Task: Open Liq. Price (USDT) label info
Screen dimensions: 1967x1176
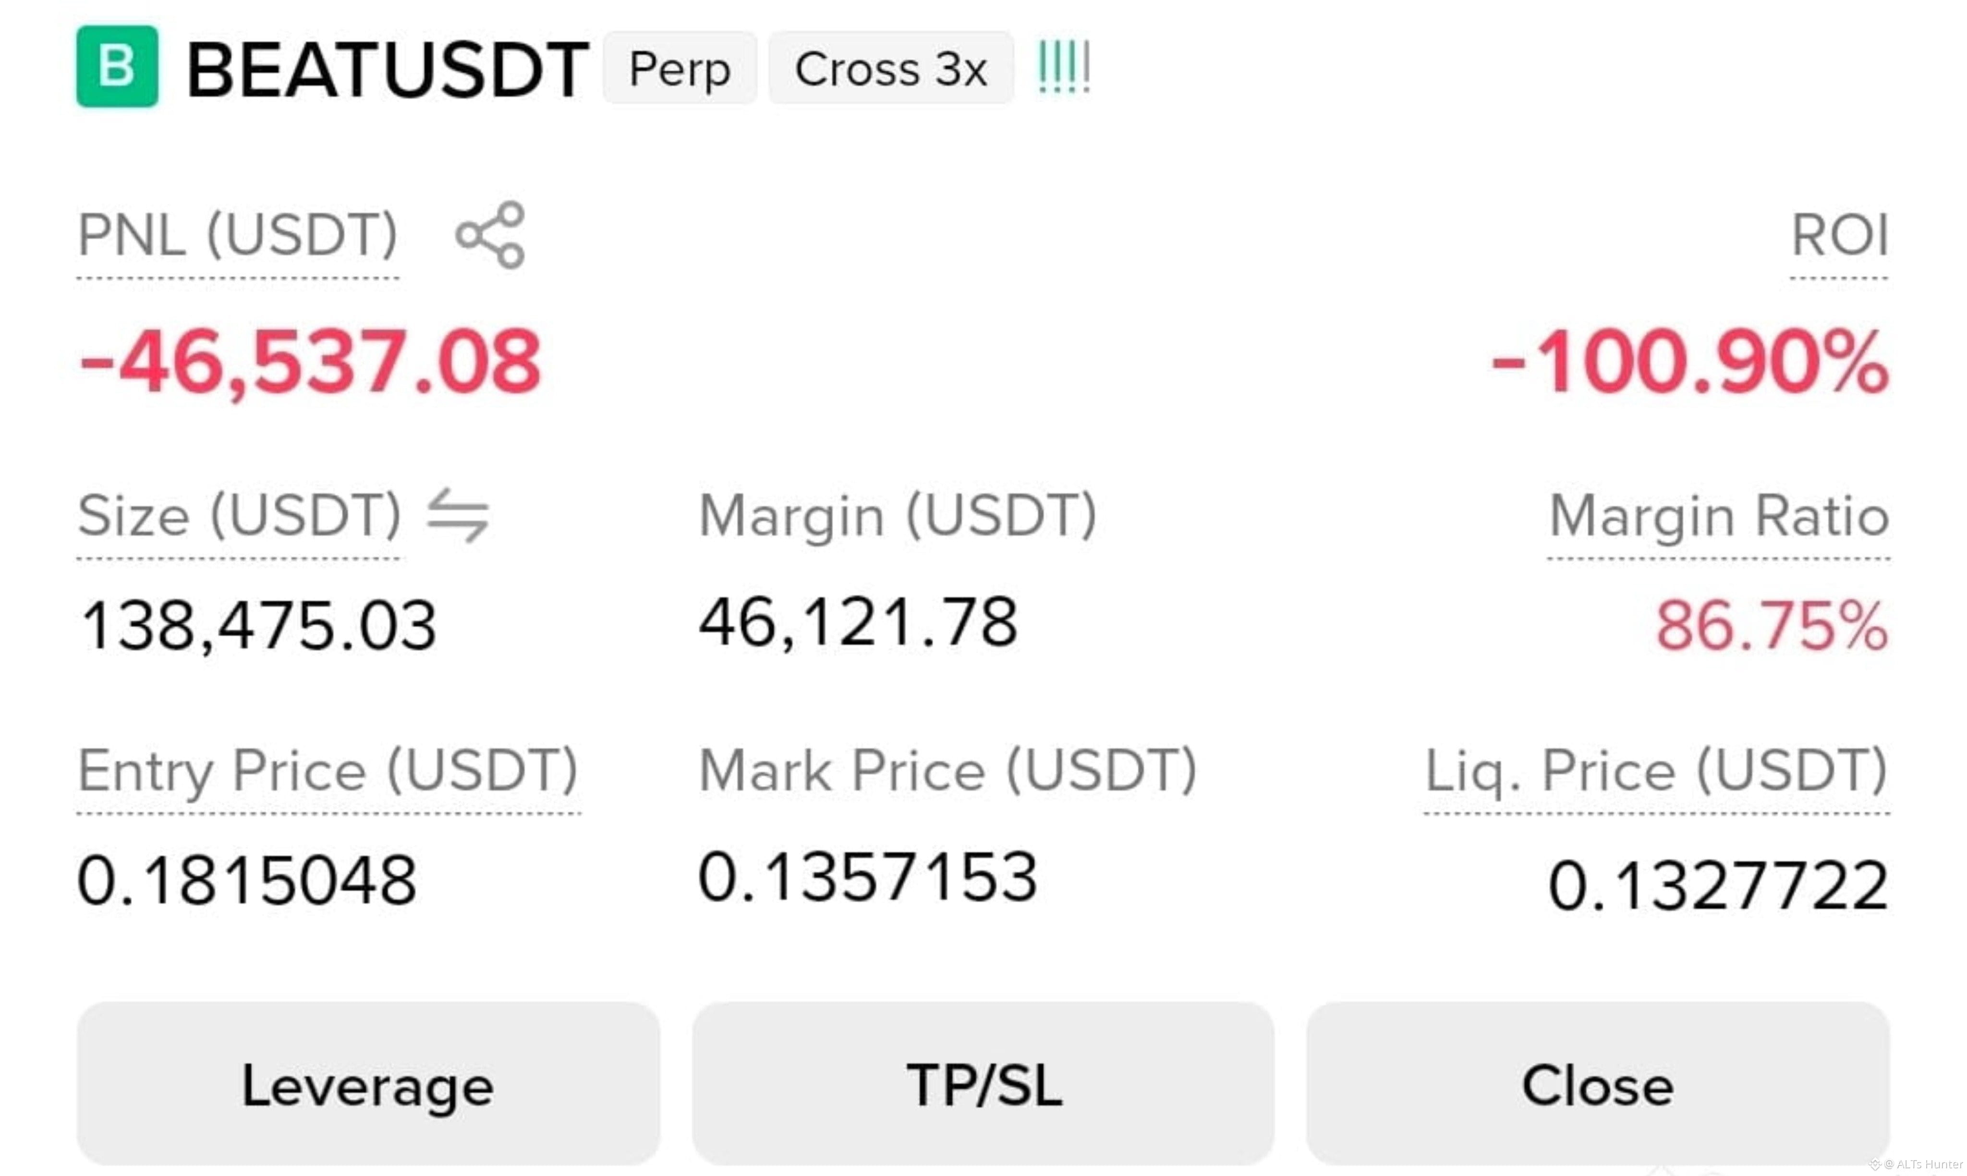Action: coord(1657,771)
